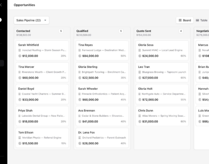Screen dimensions: 209x164
Task: Click building icon beside Bluegrass Brewing
Action: pyautogui.click(x=139, y=72)
